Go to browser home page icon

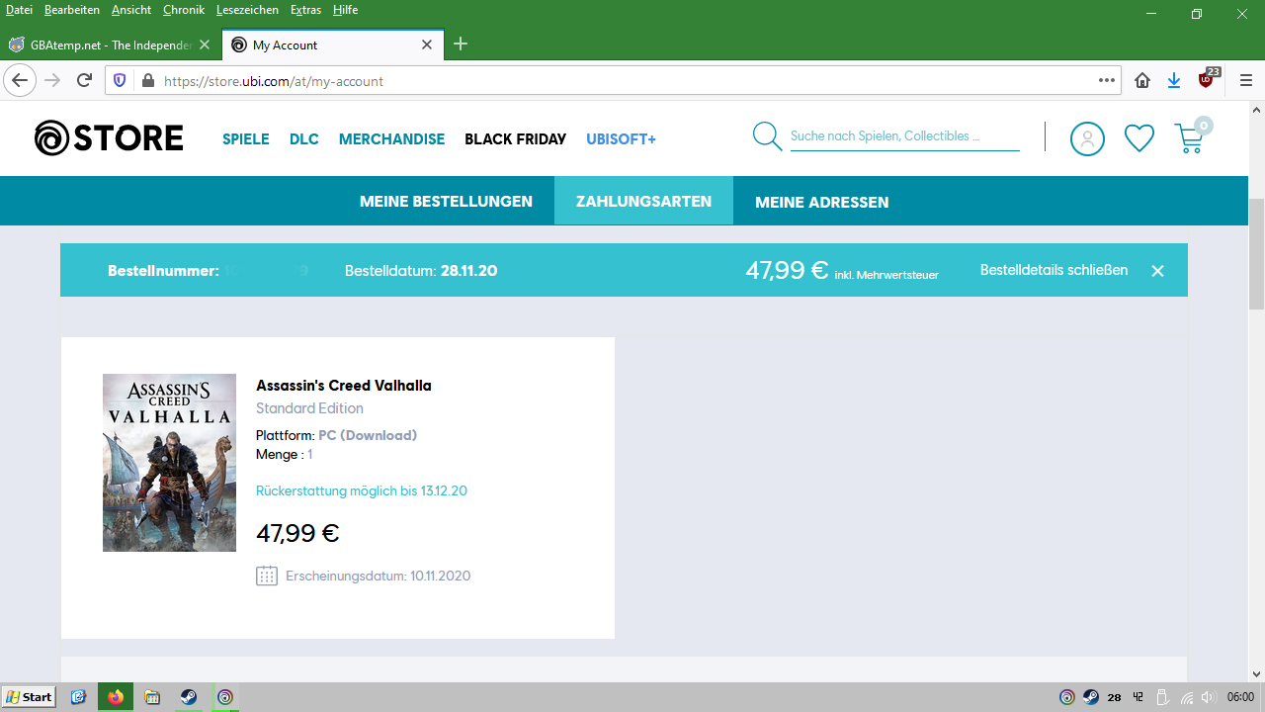(x=1142, y=81)
